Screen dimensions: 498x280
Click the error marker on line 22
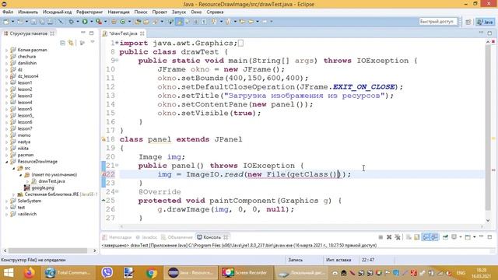point(103,174)
